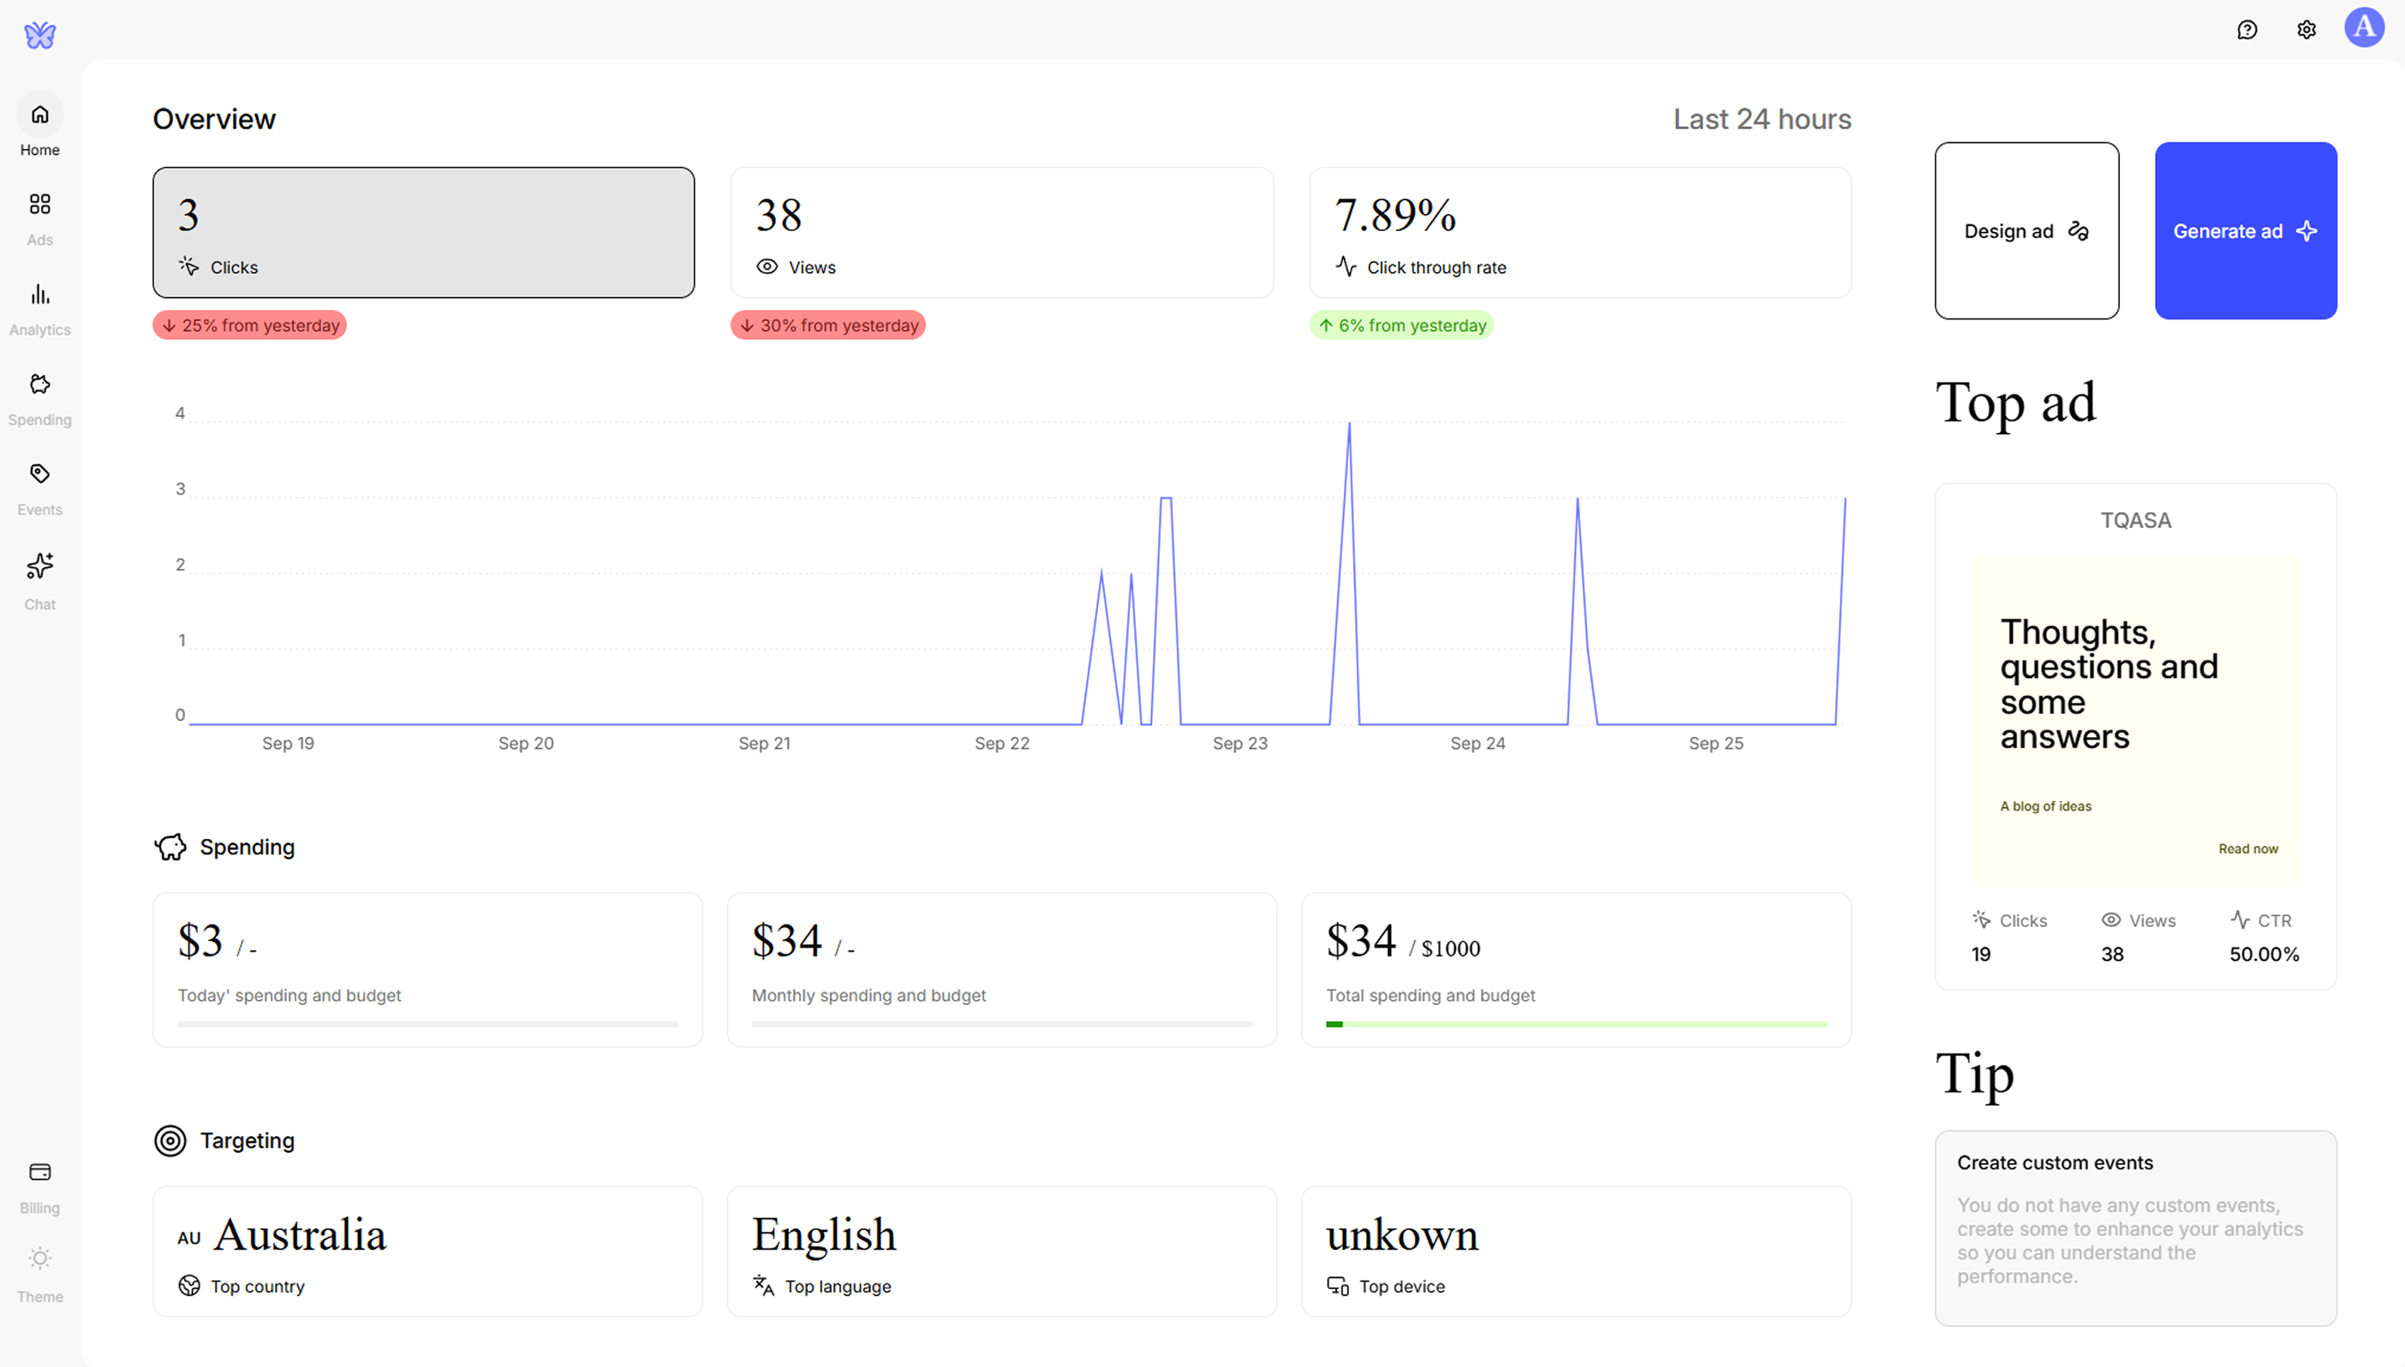Open the Last 24 hours time selector
The height and width of the screenshot is (1367, 2405).
tap(1762, 119)
